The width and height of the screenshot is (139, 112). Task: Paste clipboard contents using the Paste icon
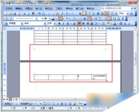click(x=57, y=14)
